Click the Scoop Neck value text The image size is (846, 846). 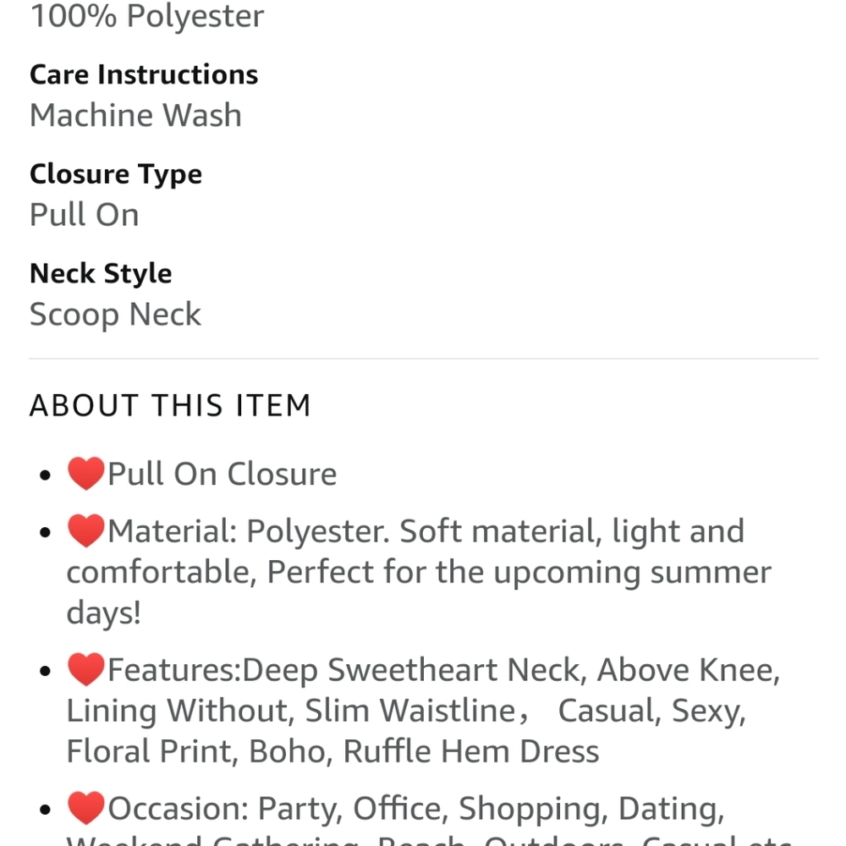coord(115,315)
